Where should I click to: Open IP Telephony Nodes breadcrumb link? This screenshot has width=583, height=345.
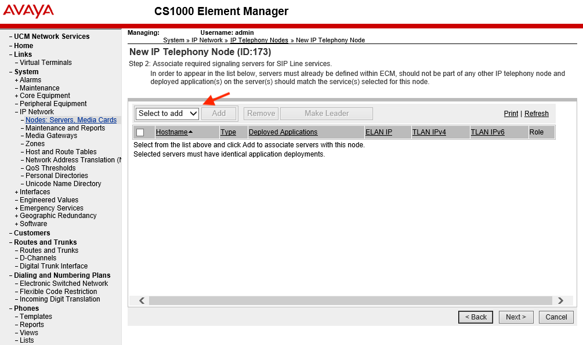coord(259,40)
